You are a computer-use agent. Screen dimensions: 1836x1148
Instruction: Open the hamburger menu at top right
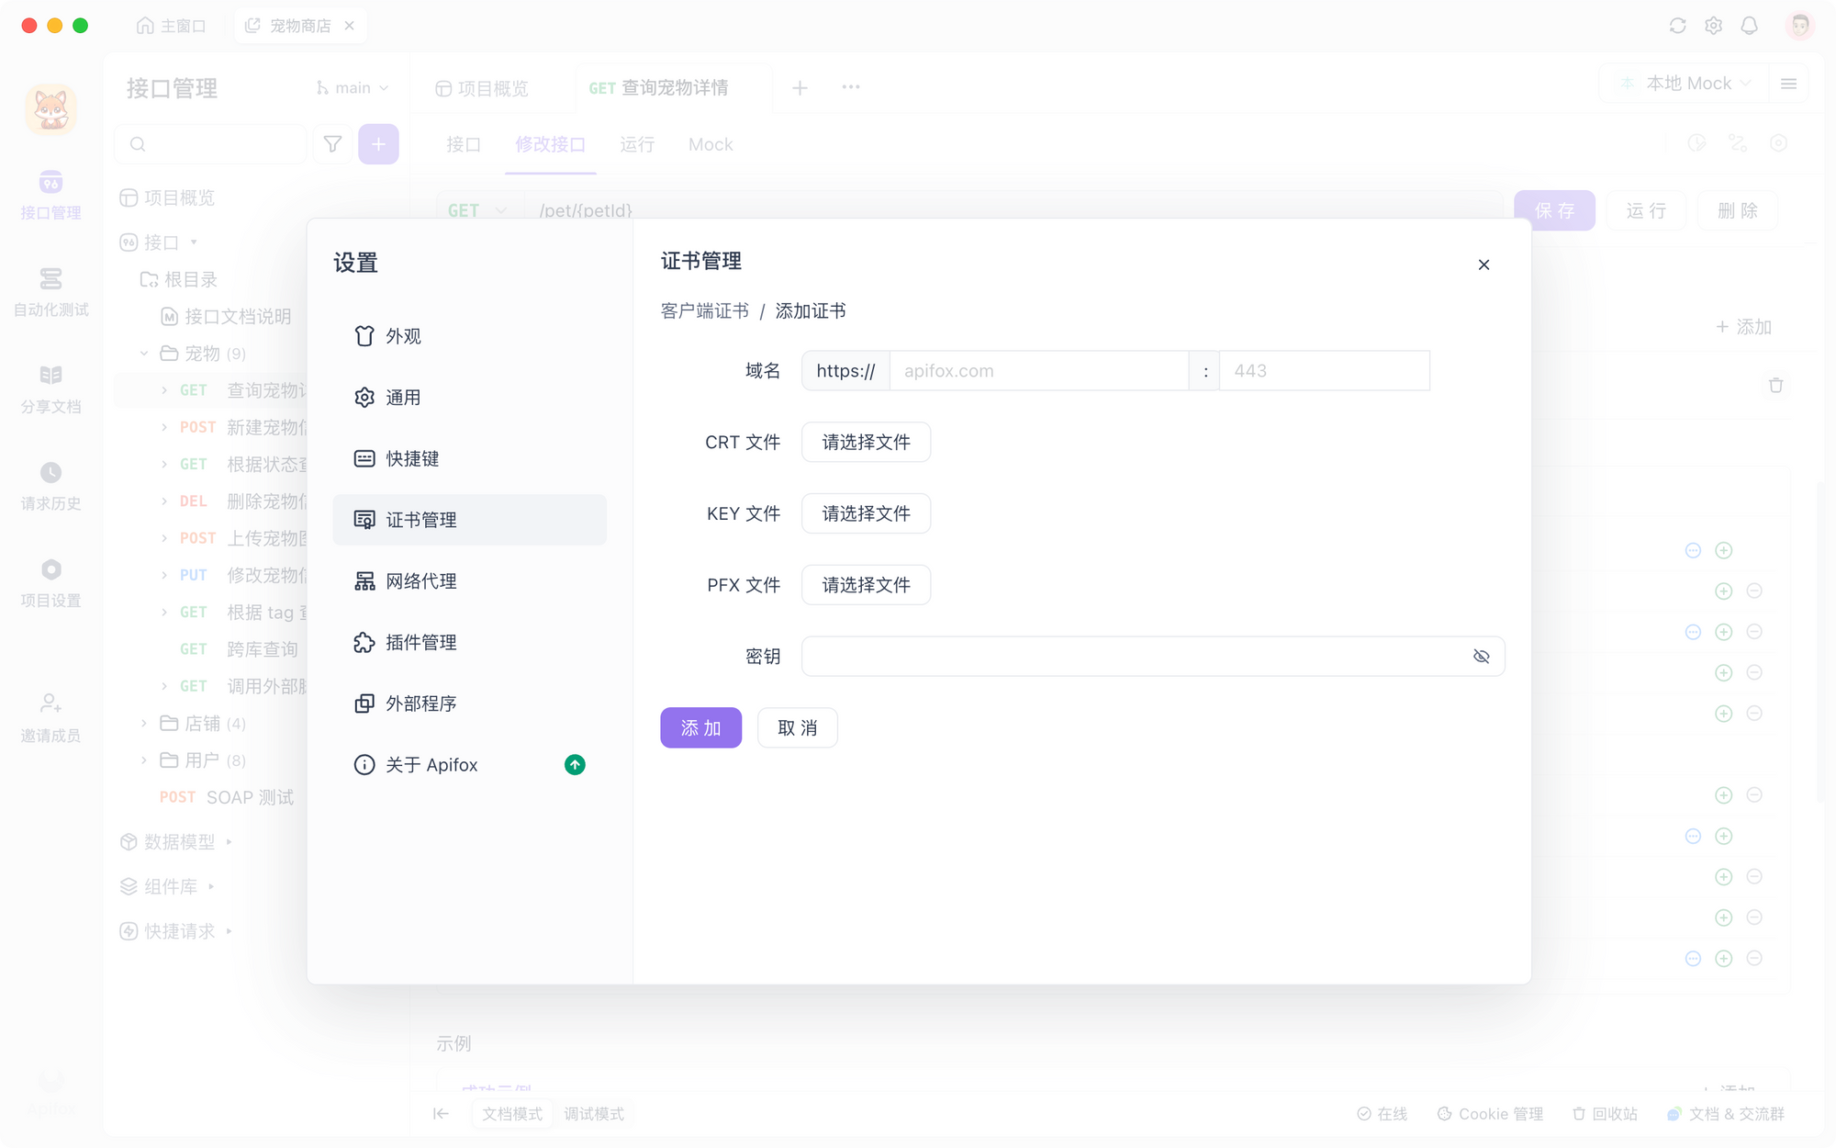pos(1788,84)
